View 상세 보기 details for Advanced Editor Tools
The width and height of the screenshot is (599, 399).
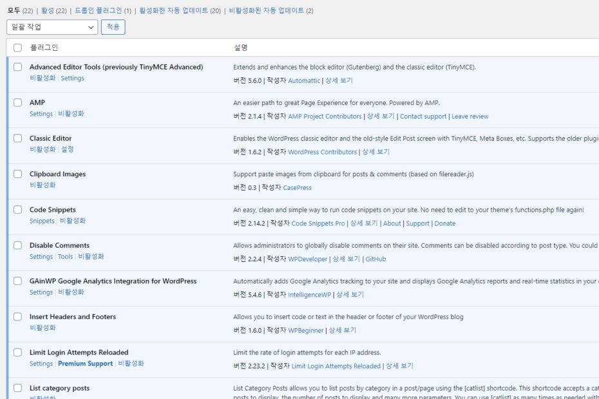click(339, 80)
